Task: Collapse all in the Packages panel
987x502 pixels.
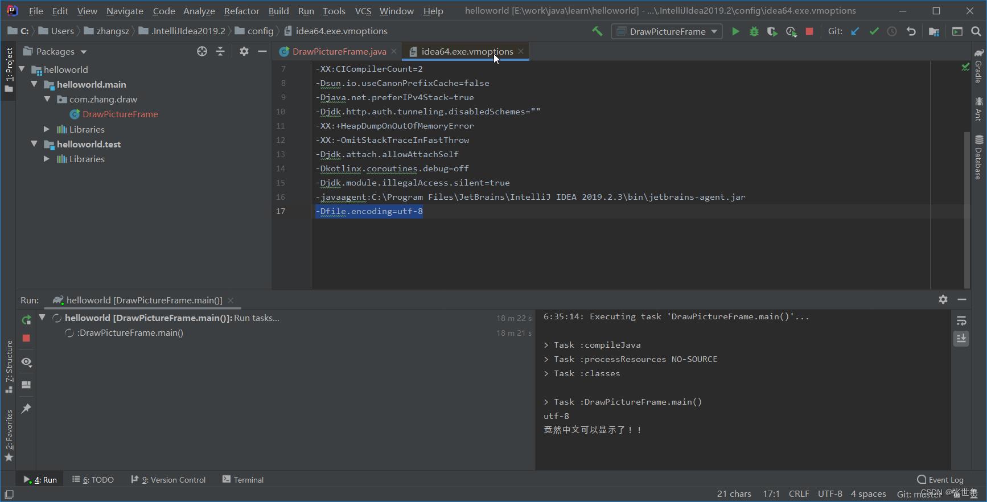Action: [x=220, y=51]
